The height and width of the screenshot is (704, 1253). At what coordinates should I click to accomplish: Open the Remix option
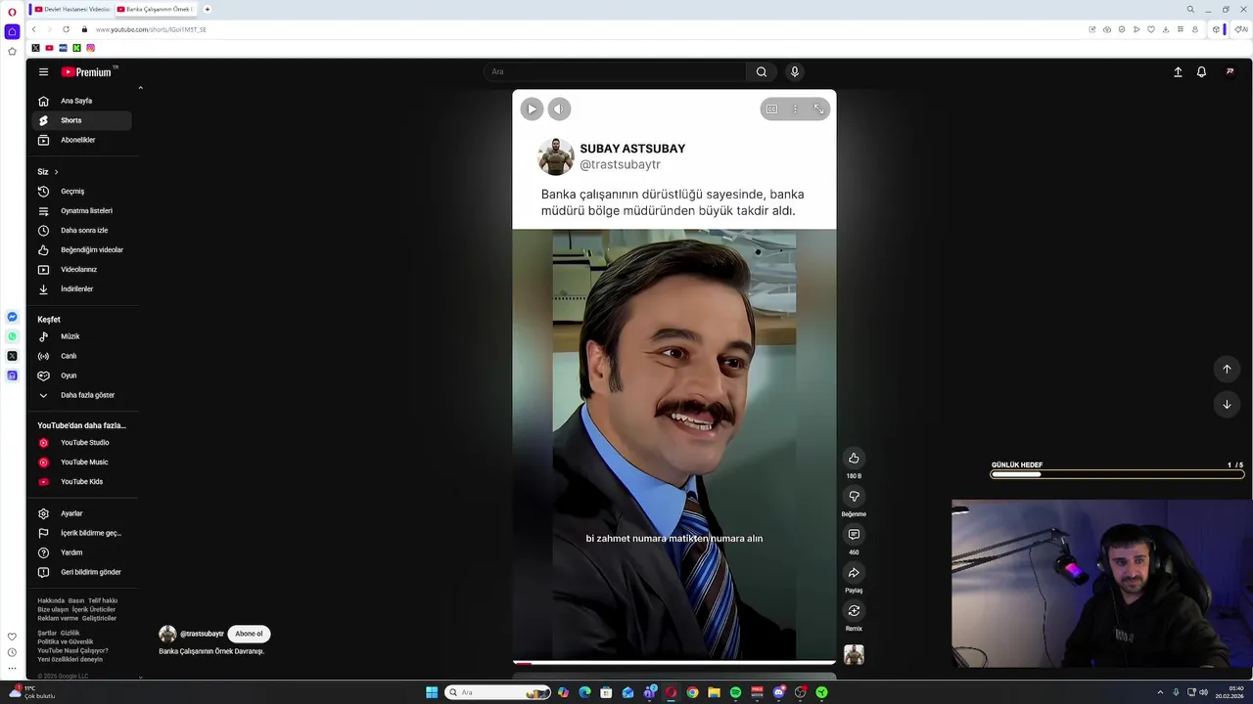(x=854, y=610)
